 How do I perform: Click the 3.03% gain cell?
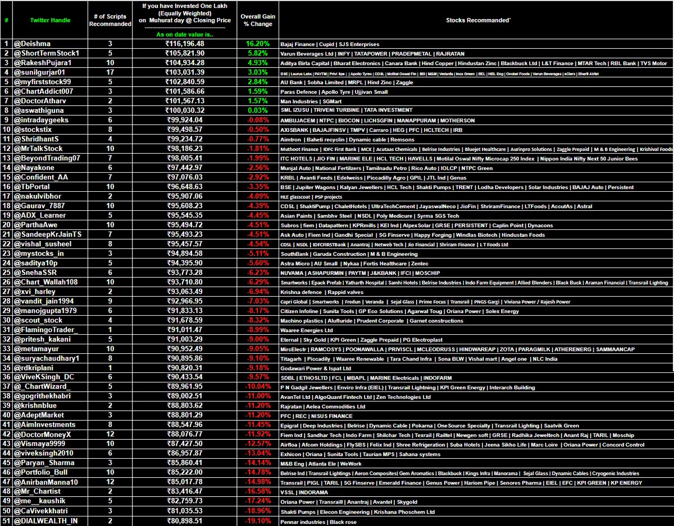tap(258, 72)
